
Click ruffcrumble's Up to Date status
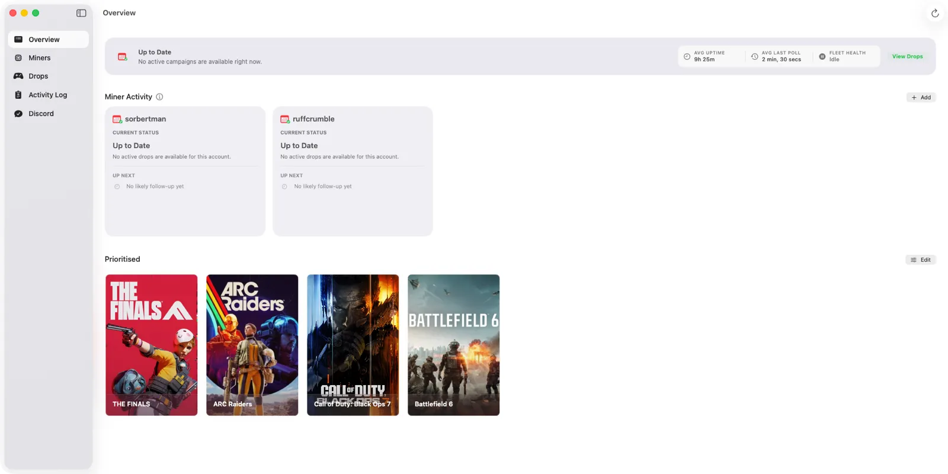click(299, 146)
